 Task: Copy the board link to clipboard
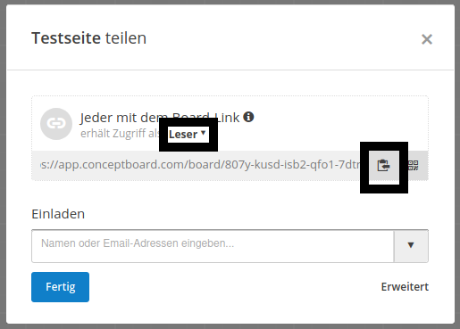pyautogui.click(x=384, y=166)
